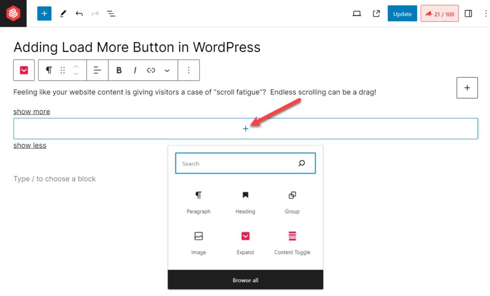
Task: Follow the show more link
Action: 32,111
